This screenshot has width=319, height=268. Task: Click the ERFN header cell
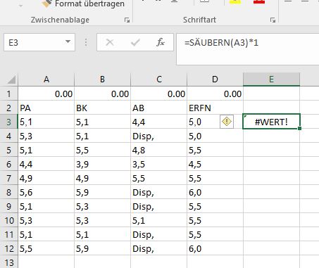[215, 108]
